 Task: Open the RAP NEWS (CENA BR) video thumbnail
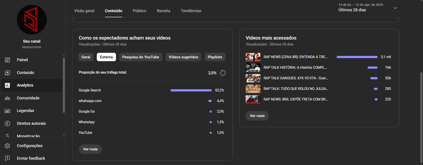coord(253,57)
